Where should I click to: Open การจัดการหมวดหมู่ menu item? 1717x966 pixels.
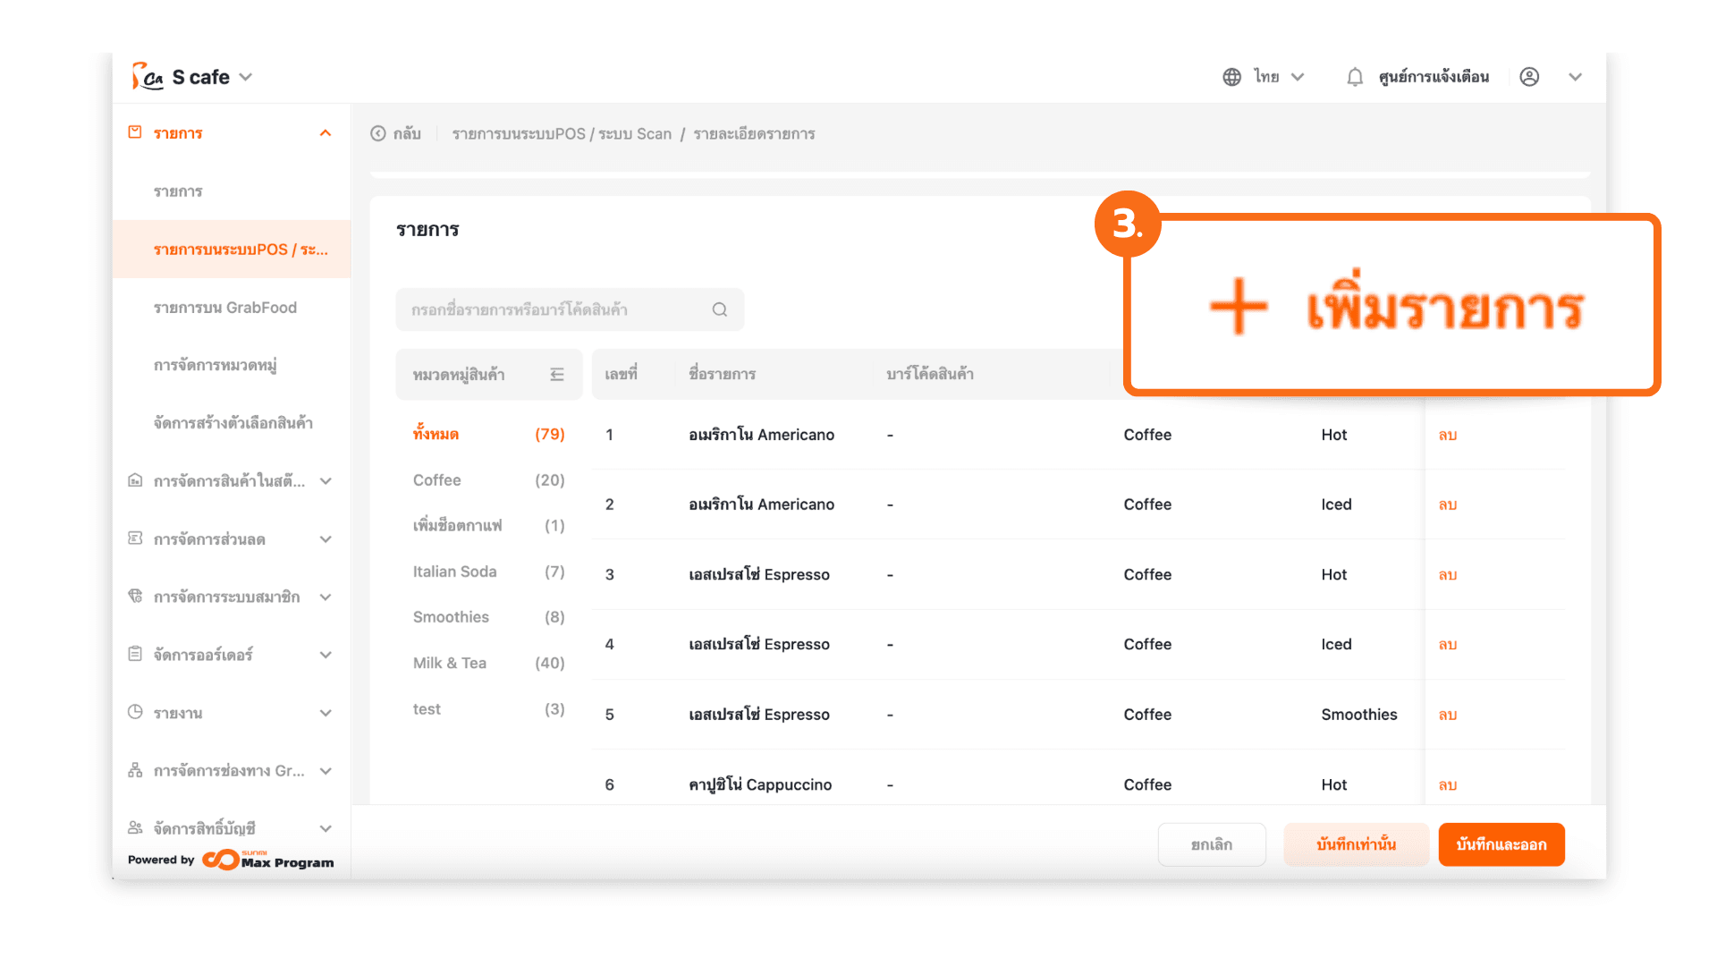click(215, 365)
